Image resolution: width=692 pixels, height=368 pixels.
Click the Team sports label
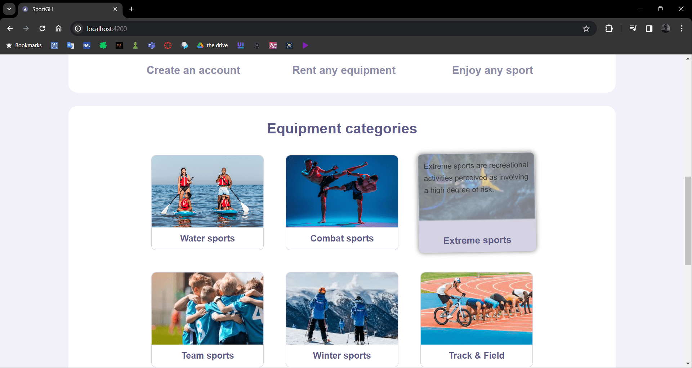tap(207, 356)
